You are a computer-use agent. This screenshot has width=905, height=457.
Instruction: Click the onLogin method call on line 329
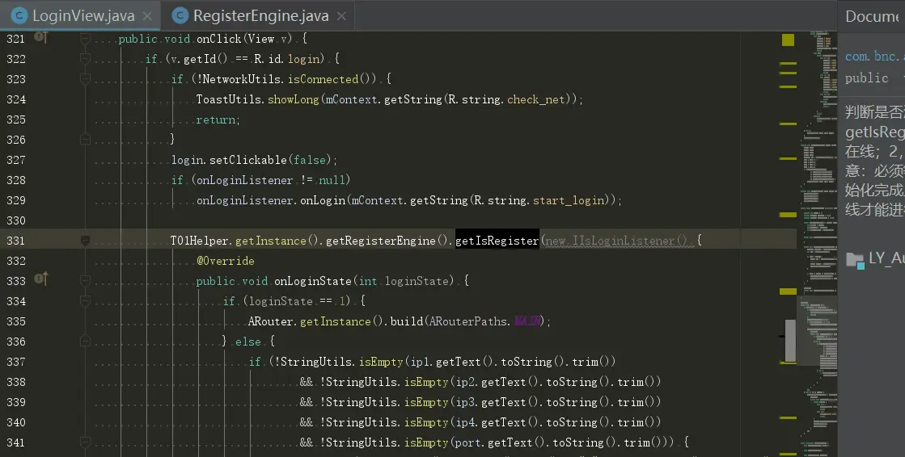(322, 200)
